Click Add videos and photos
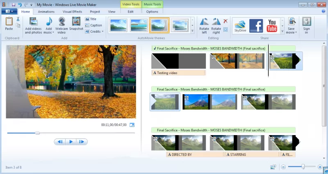The height and width of the screenshot is (174, 328). pyautogui.click(x=34, y=25)
